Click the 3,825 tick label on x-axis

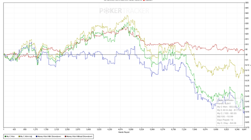click(99, 130)
